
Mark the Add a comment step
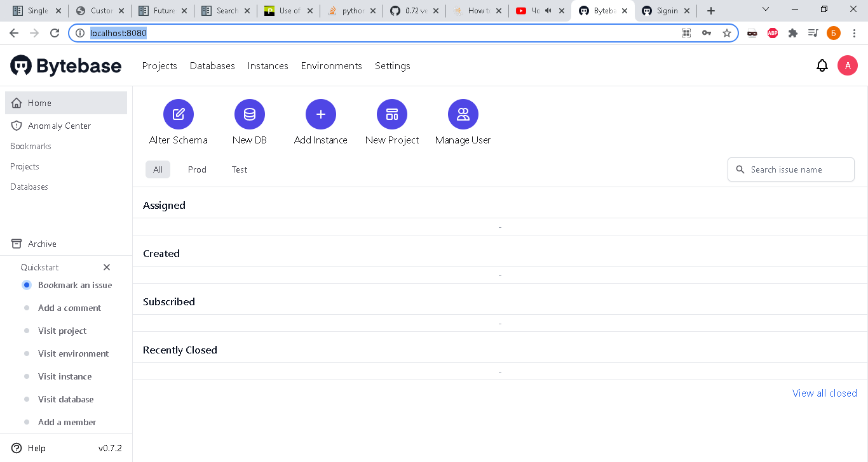point(70,308)
